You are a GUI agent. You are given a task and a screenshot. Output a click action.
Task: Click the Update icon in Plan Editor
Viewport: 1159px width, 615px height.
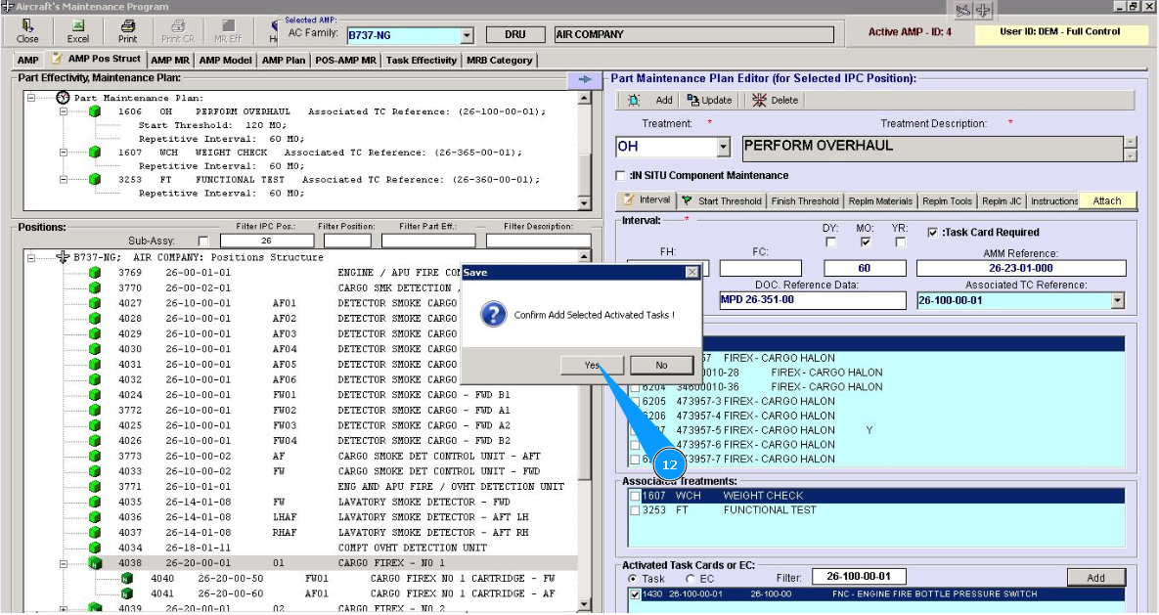[694, 100]
